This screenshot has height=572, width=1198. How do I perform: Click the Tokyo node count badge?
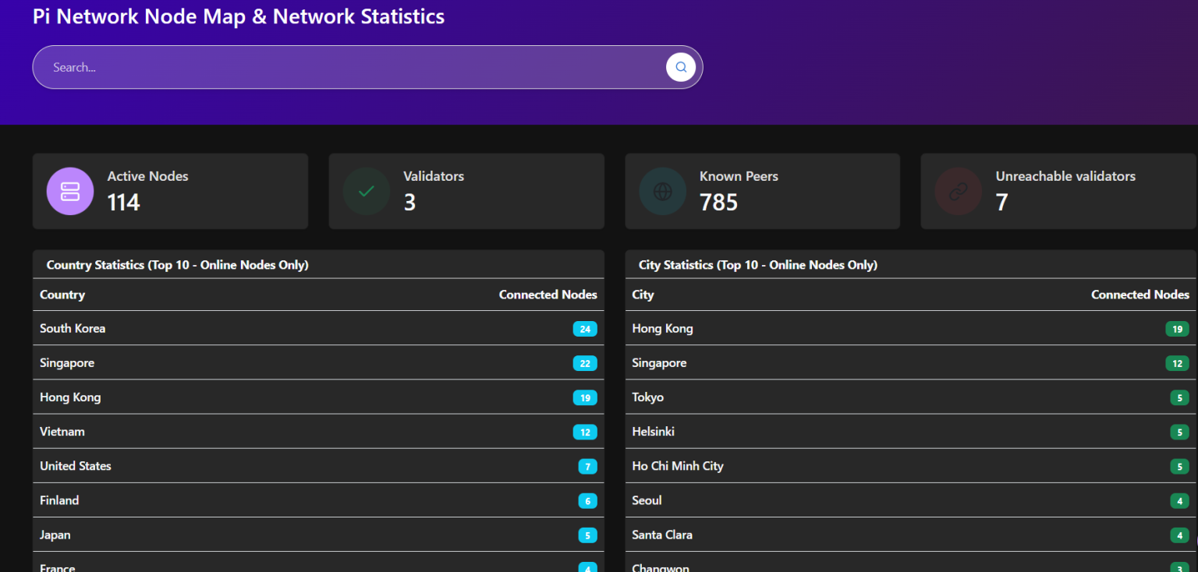pyautogui.click(x=1177, y=397)
